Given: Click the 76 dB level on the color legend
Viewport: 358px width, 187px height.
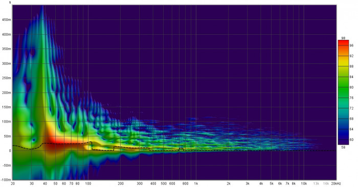Looking at the screenshot, I should (351, 98).
